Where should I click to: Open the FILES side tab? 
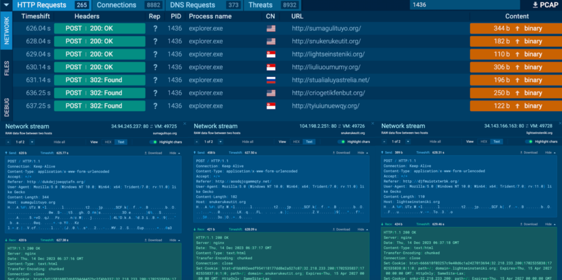tap(7, 70)
